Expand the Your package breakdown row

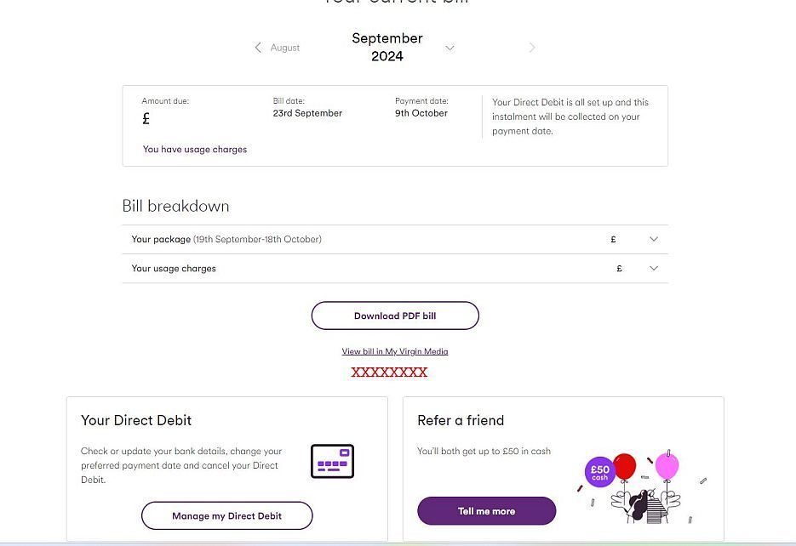(x=654, y=239)
